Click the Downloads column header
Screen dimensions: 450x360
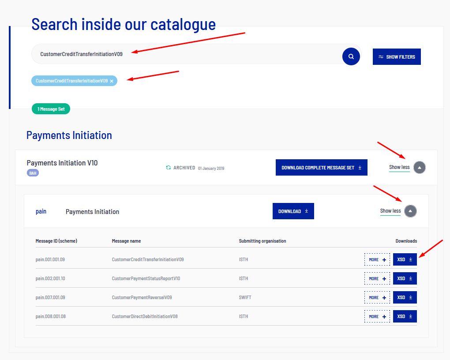click(x=406, y=241)
